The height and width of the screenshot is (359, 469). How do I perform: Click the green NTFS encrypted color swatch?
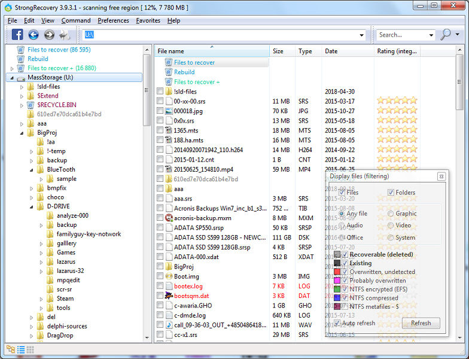tap(337, 290)
